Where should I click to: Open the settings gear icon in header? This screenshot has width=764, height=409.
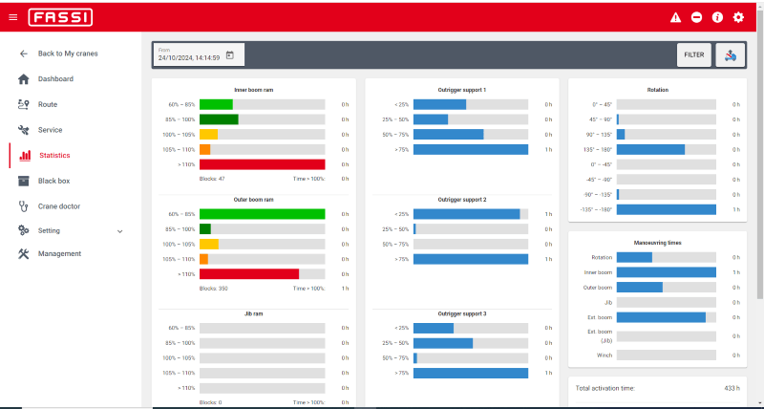click(738, 17)
